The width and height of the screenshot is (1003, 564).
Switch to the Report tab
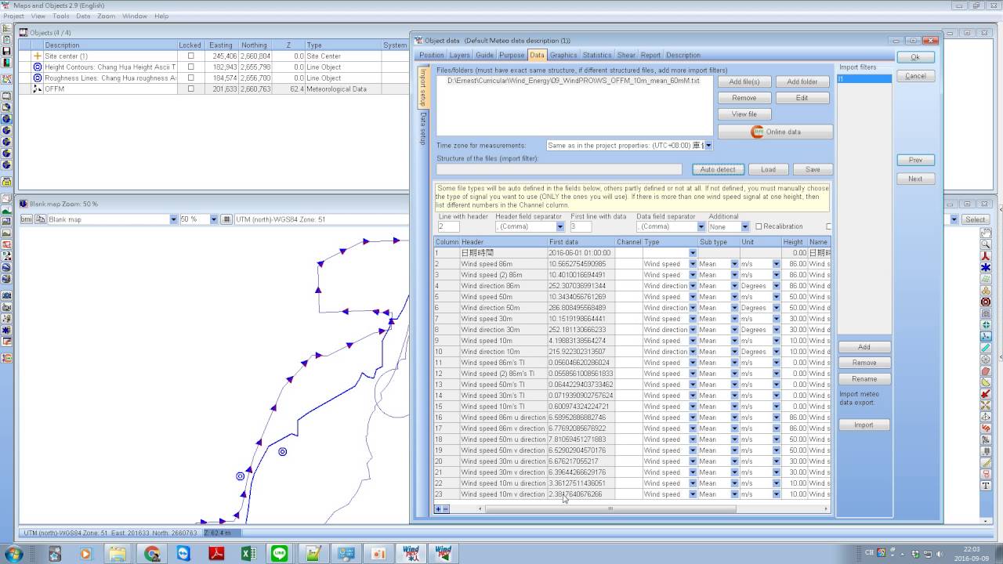tap(650, 55)
